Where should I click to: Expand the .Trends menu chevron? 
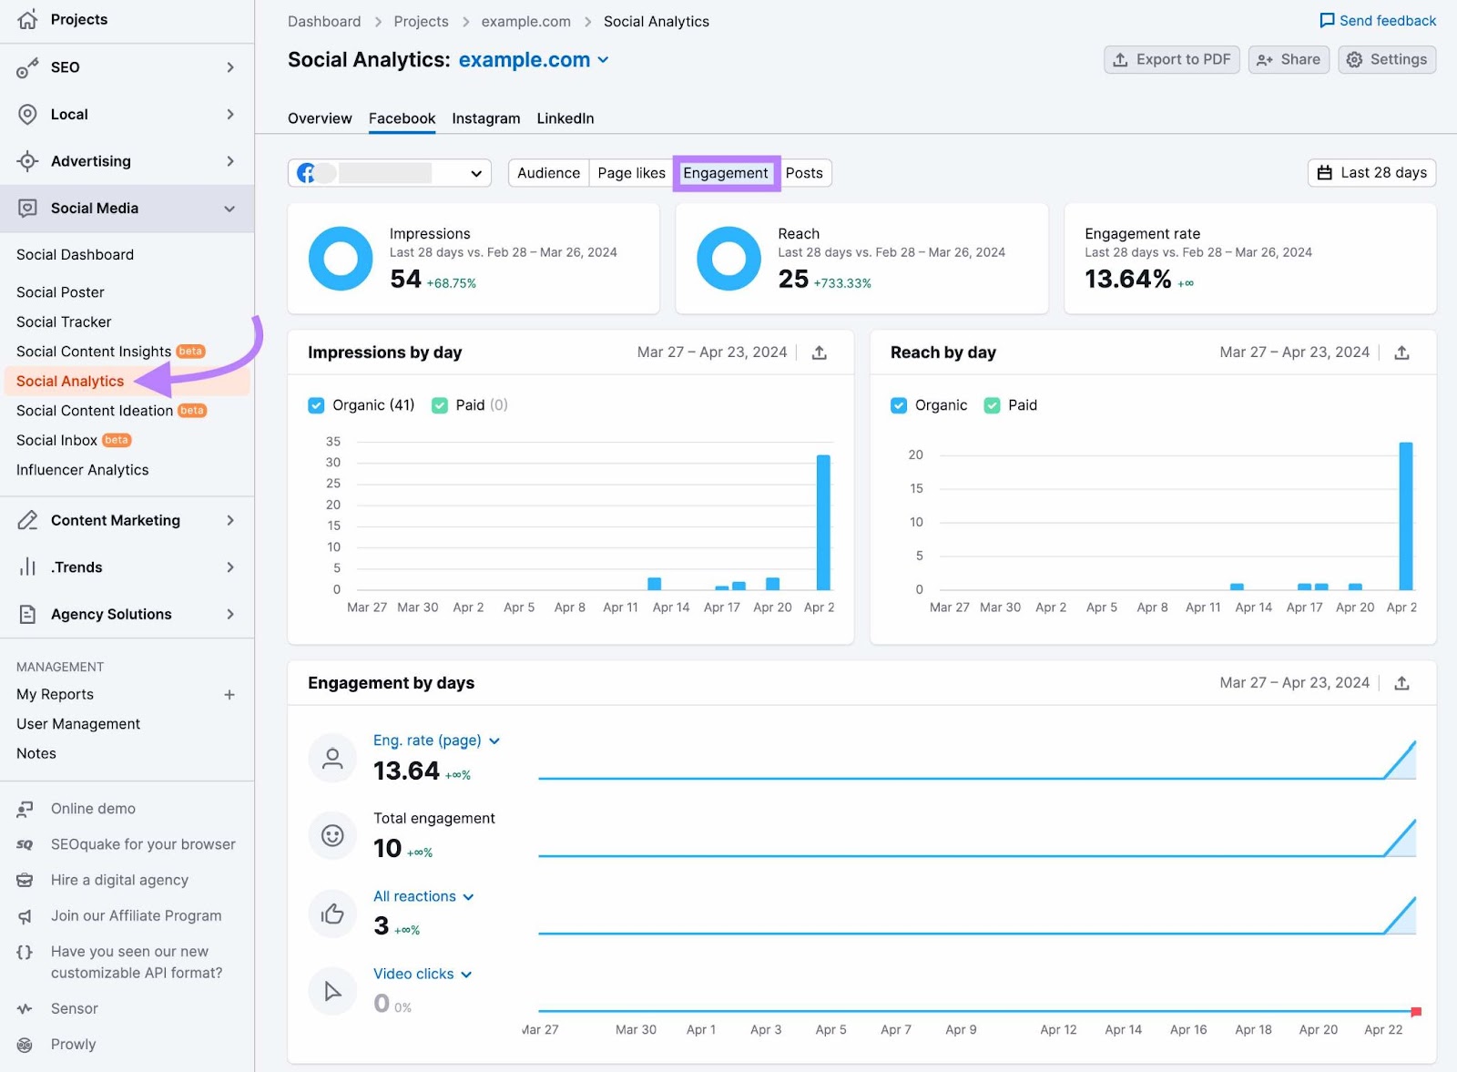click(x=230, y=567)
